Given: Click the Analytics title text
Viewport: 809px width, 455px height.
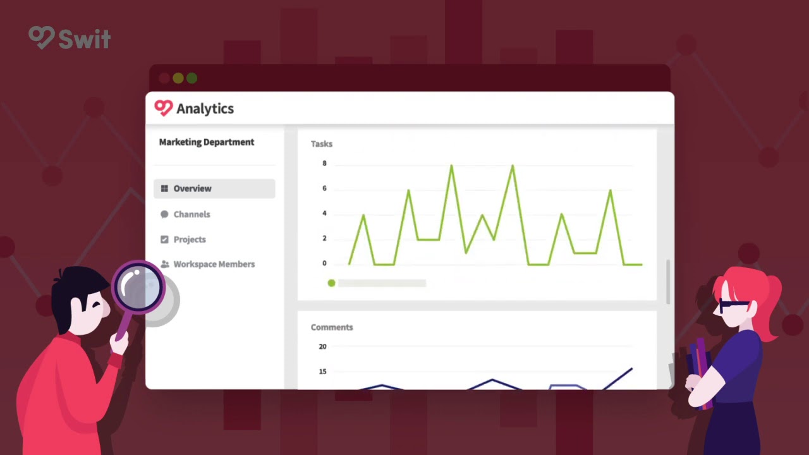Looking at the screenshot, I should (x=205, y=109).
